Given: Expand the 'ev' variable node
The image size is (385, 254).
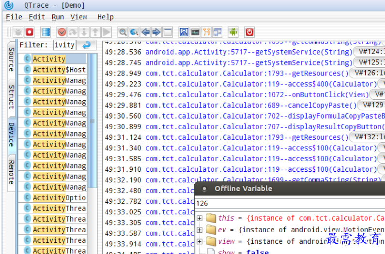Looking at the screenshot, I should 200,230.
